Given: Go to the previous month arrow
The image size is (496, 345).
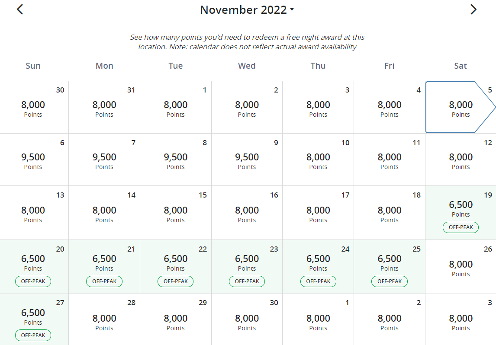Looking at the screenshot, I should coord(19,10).
